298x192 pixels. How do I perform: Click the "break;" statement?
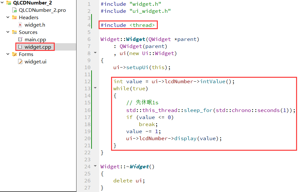pyautogui.click(x=148, y=124)
